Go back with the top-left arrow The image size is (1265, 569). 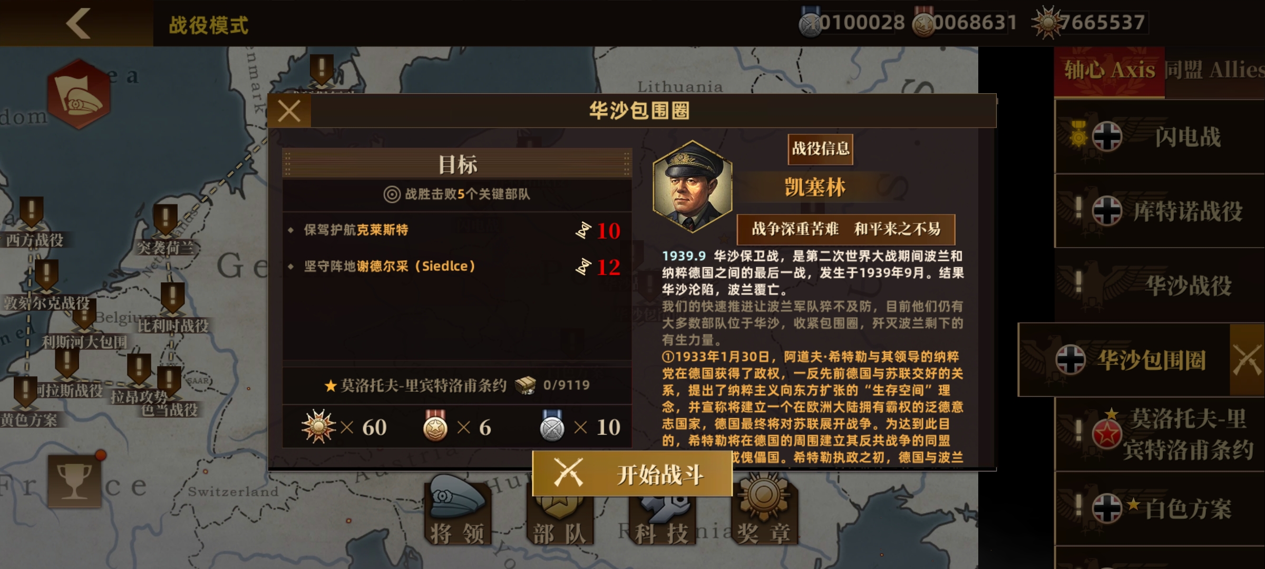[79, 23]
